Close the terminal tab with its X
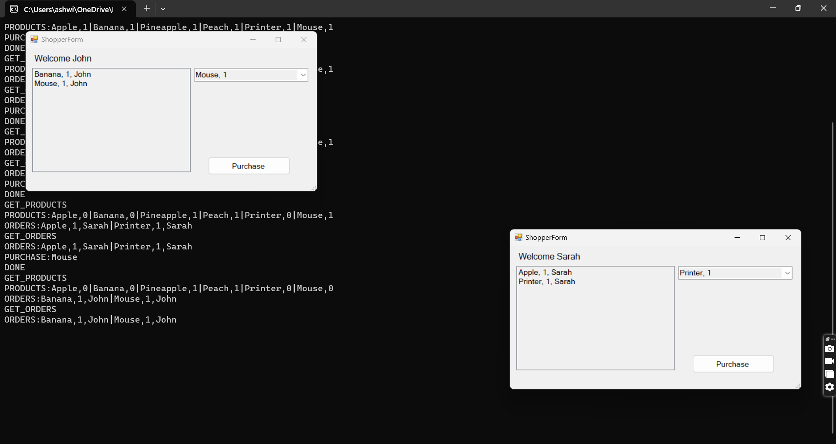The width and height of the screenshot is (836, 444). (x=124, y=9)
